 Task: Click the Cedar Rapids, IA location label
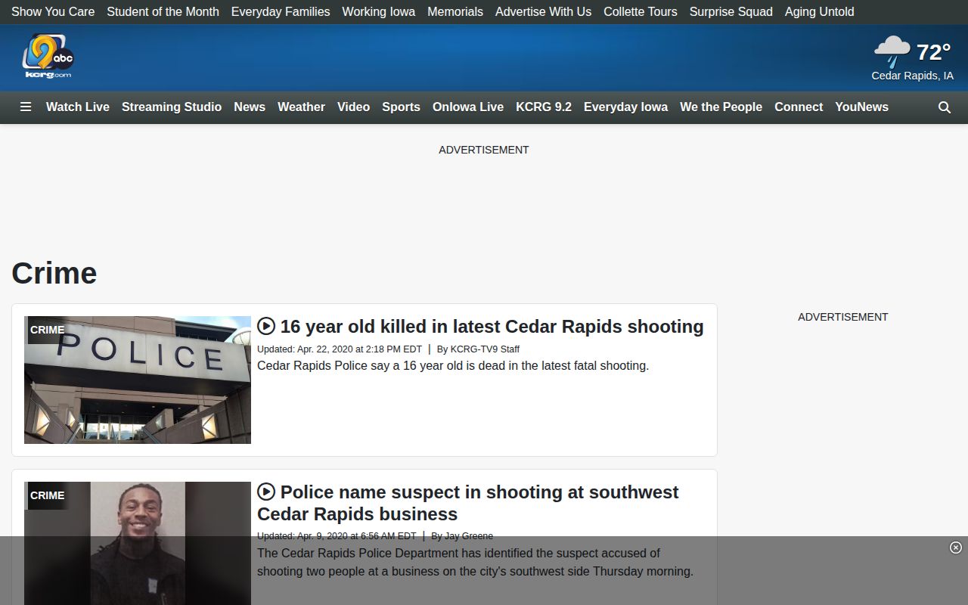point(912,76)
